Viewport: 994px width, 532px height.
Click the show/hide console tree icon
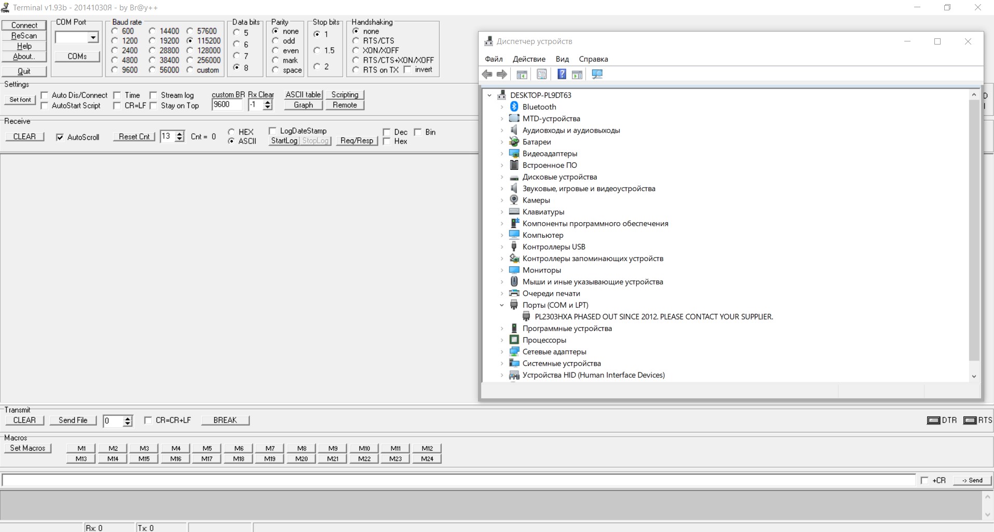point(522,75)
